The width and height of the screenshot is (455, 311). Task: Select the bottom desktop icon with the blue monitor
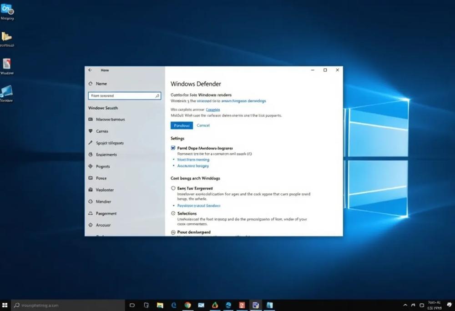click(x=6, y=93)
